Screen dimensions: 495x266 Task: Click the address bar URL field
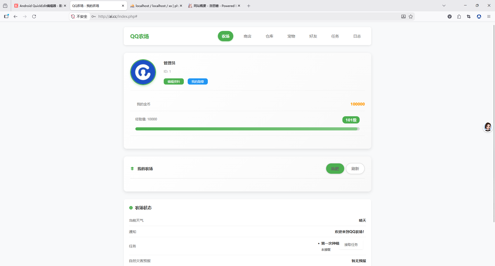232,16
